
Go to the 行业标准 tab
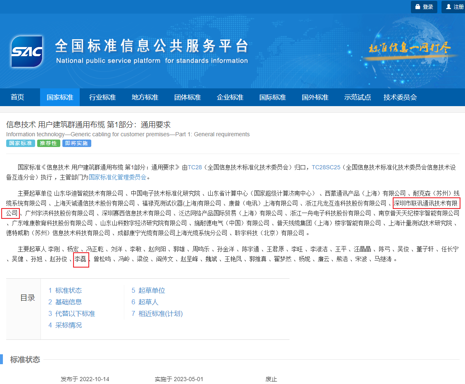click(x=102, y=97)
